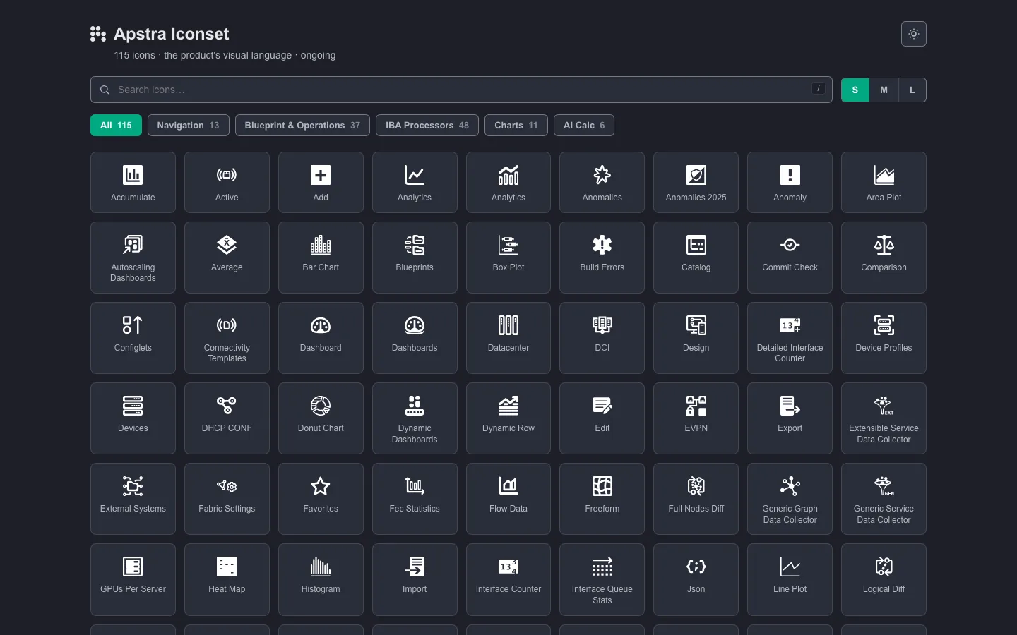
Task: Open the Blueprints icon card
Action: click(415, 258)
